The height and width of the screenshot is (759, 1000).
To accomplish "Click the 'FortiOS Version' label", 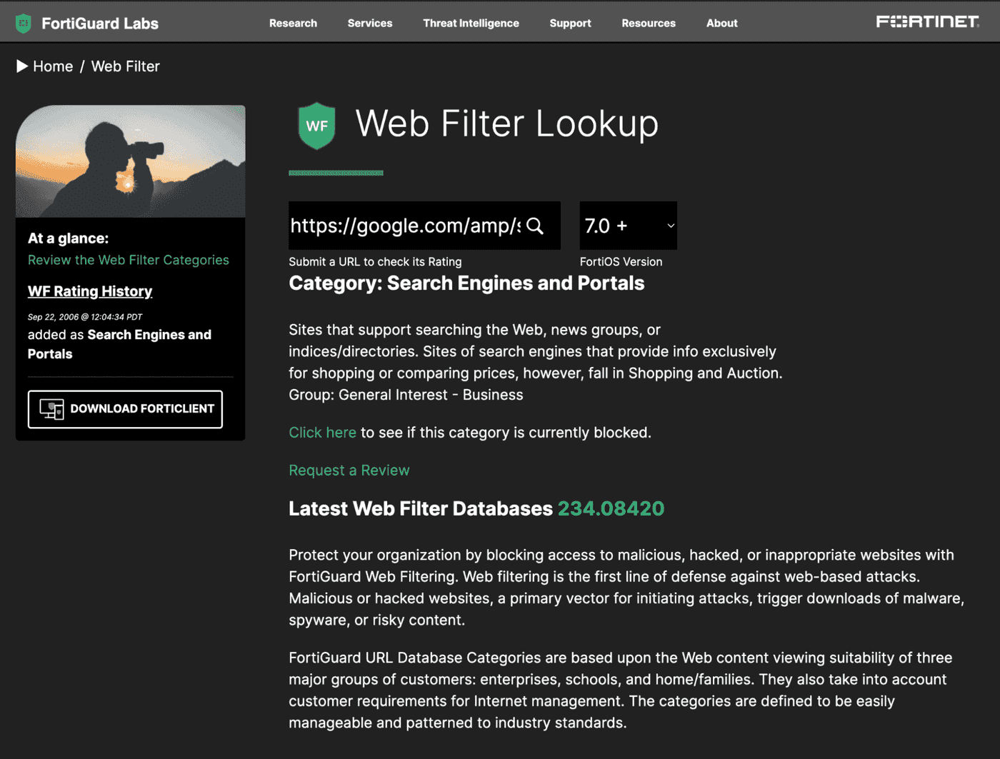I will pyautogui.click(x=621, y=262).
